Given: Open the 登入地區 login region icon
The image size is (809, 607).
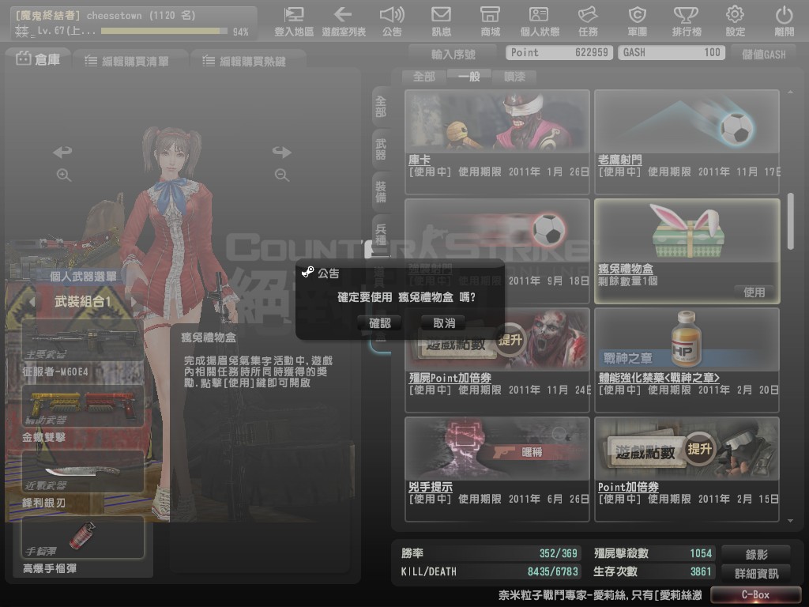Looking at the screenshot, I should 294,21.
